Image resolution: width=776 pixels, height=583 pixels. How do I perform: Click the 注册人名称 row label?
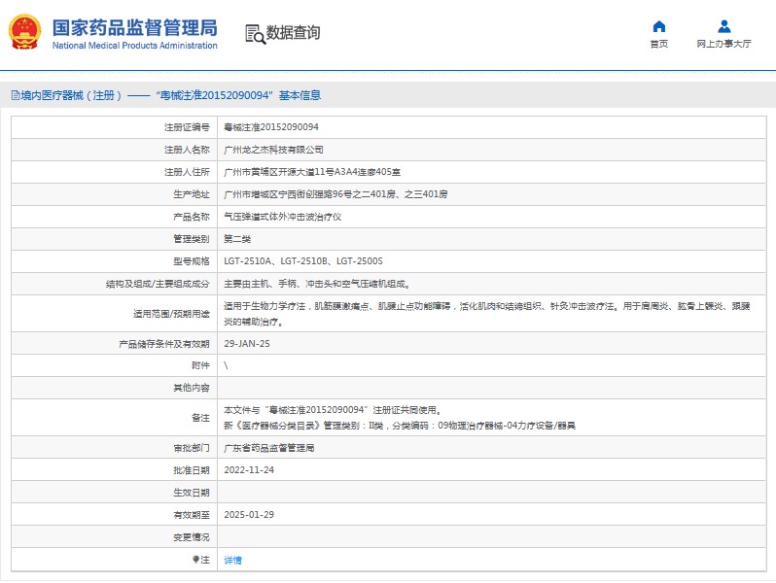click(x=187, y=150)
